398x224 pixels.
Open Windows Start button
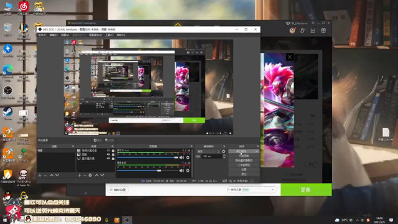click(x=4, y=220)
